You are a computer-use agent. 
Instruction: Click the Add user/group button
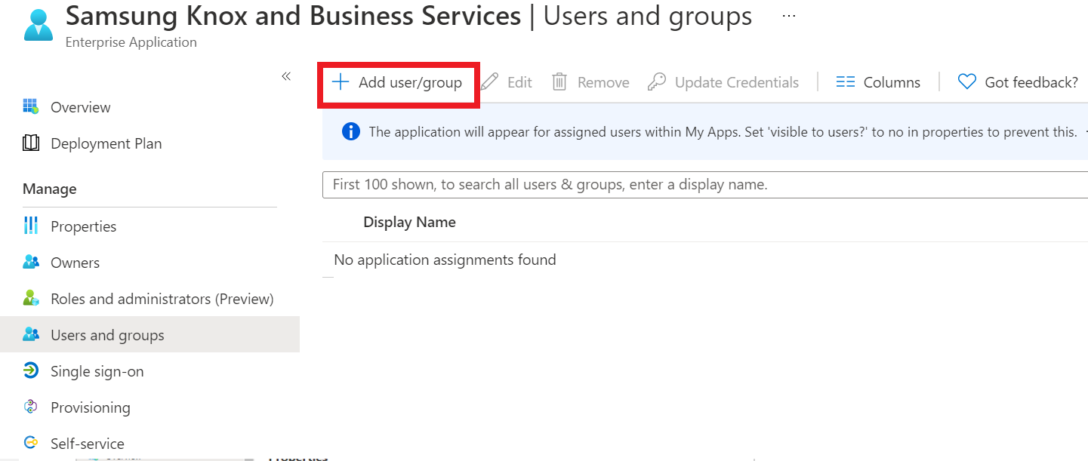[x=398, y=81]
